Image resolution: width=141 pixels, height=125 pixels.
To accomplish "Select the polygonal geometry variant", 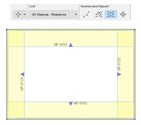I will tap(99, 14).
